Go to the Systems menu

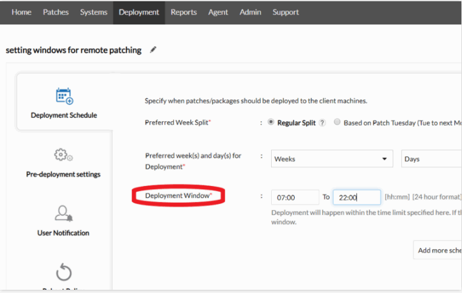tap(94, 12)
